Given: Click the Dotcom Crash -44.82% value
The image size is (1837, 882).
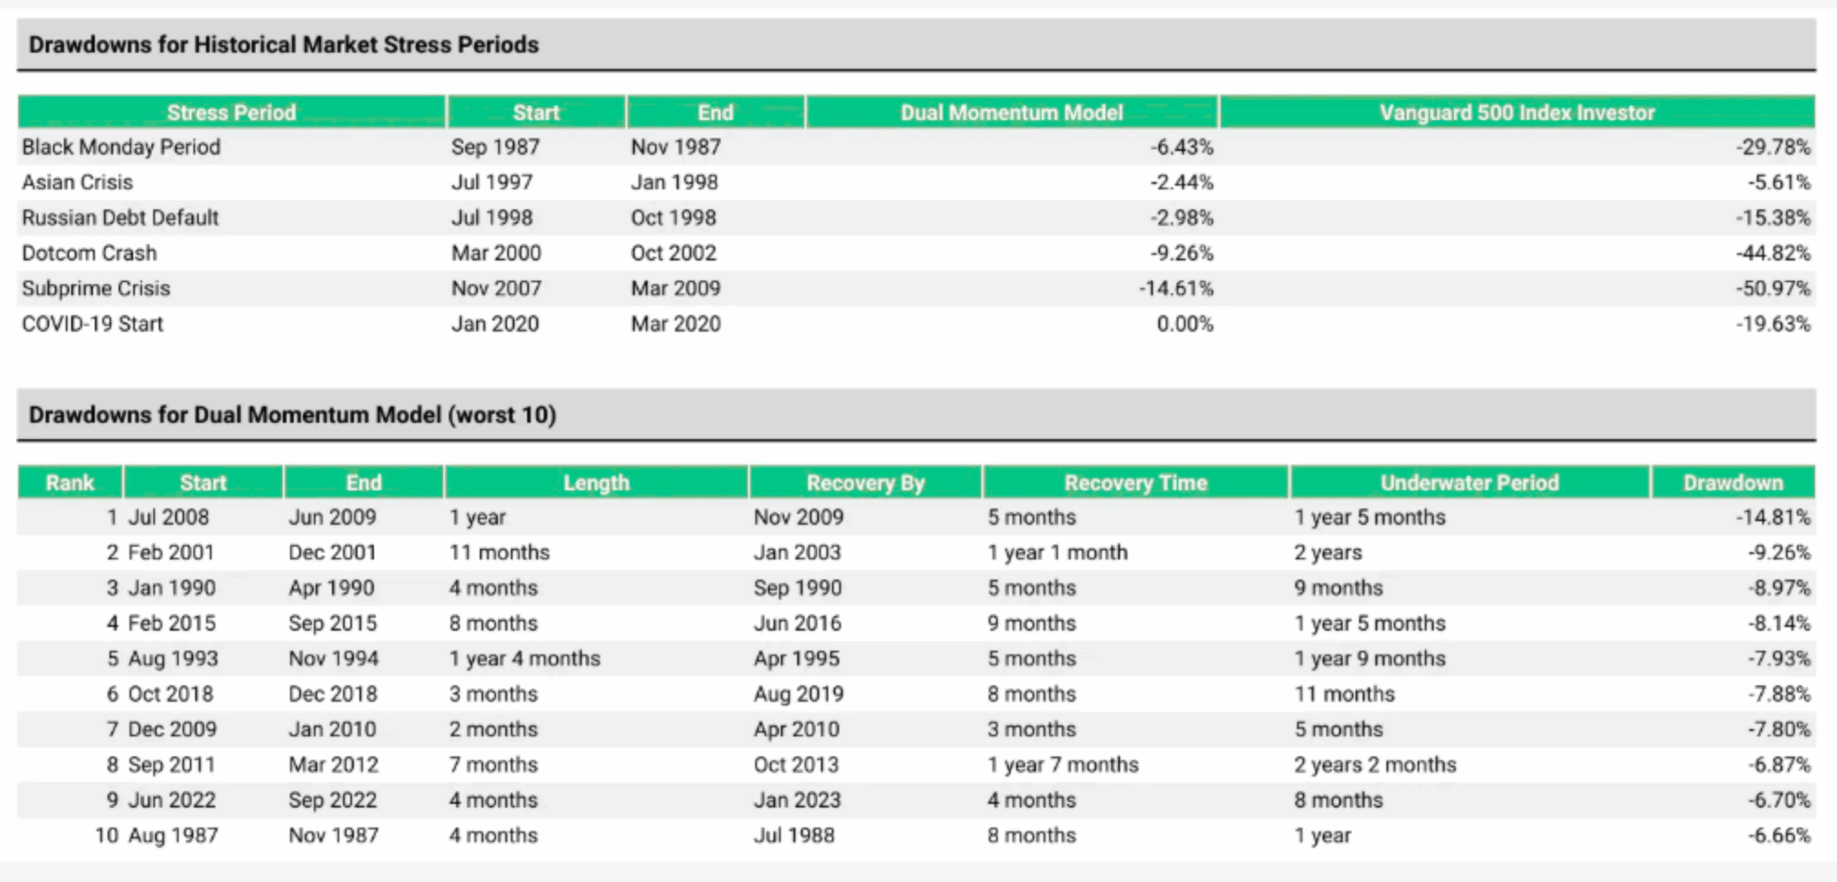Looking at the screenshot, I should click(1772, 253).
